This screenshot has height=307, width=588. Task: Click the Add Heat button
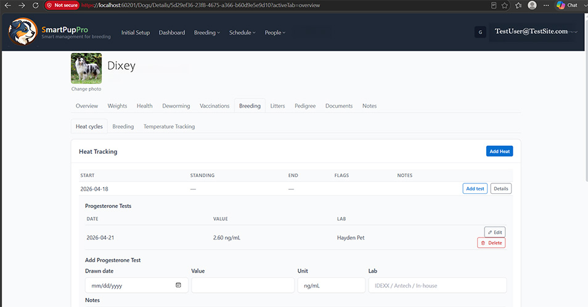click(x=499, y=151)
